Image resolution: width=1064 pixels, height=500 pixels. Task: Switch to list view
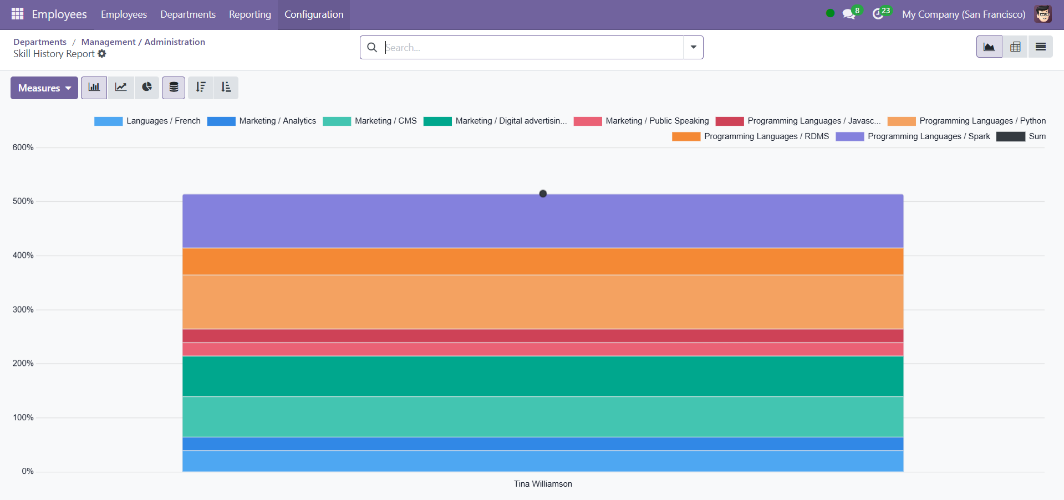click(x=1041, y=47)
